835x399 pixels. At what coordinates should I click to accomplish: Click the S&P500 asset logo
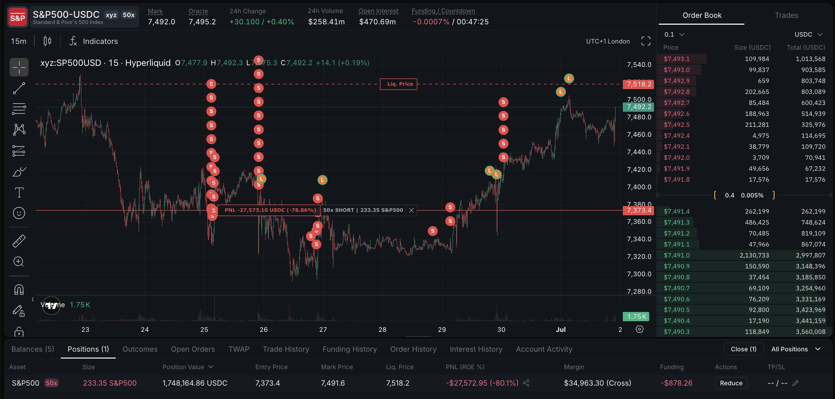pyautogui.click(x=18, y=17)
